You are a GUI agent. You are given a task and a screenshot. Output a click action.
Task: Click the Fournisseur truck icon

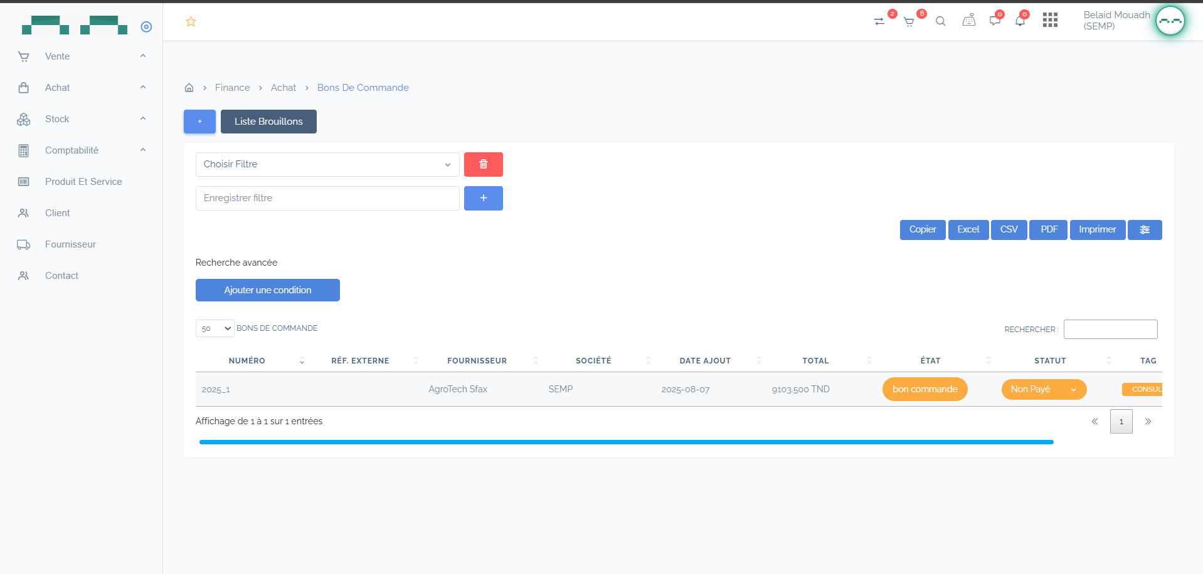[x=24, y=244]
